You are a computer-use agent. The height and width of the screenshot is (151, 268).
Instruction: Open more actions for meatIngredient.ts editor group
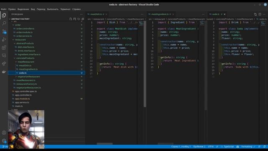203,14
